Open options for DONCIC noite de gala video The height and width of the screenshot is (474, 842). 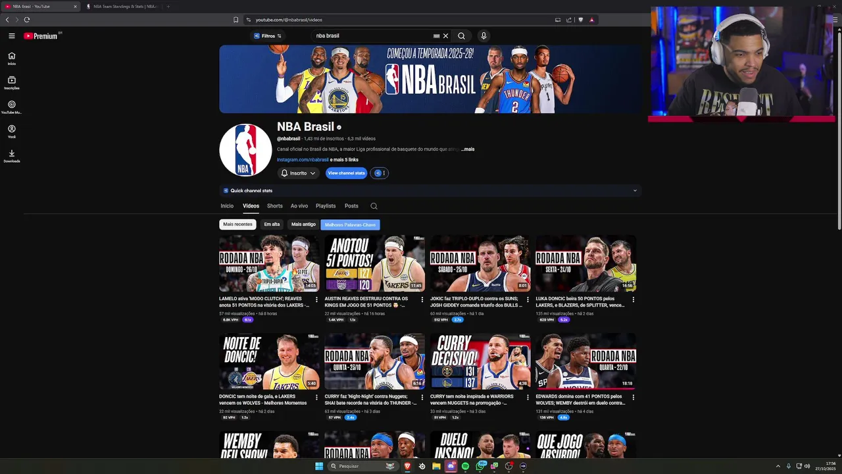316,398
